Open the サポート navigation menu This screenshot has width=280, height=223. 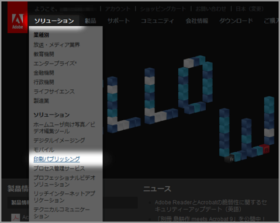tap(119, 21)
